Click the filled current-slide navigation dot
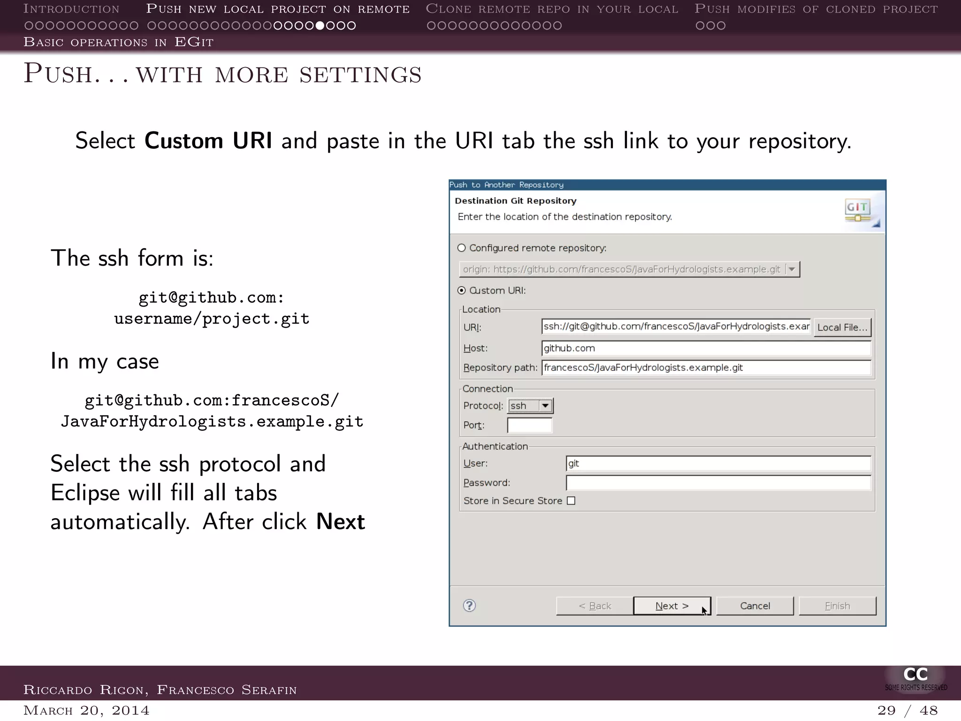The image size is (961, 721). [320, 25]
